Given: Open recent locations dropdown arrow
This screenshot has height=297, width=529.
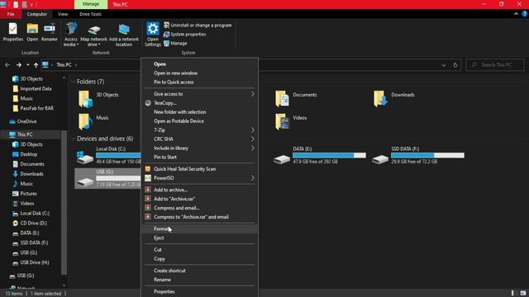Looking at the screenshot, I should click(27, 65).
